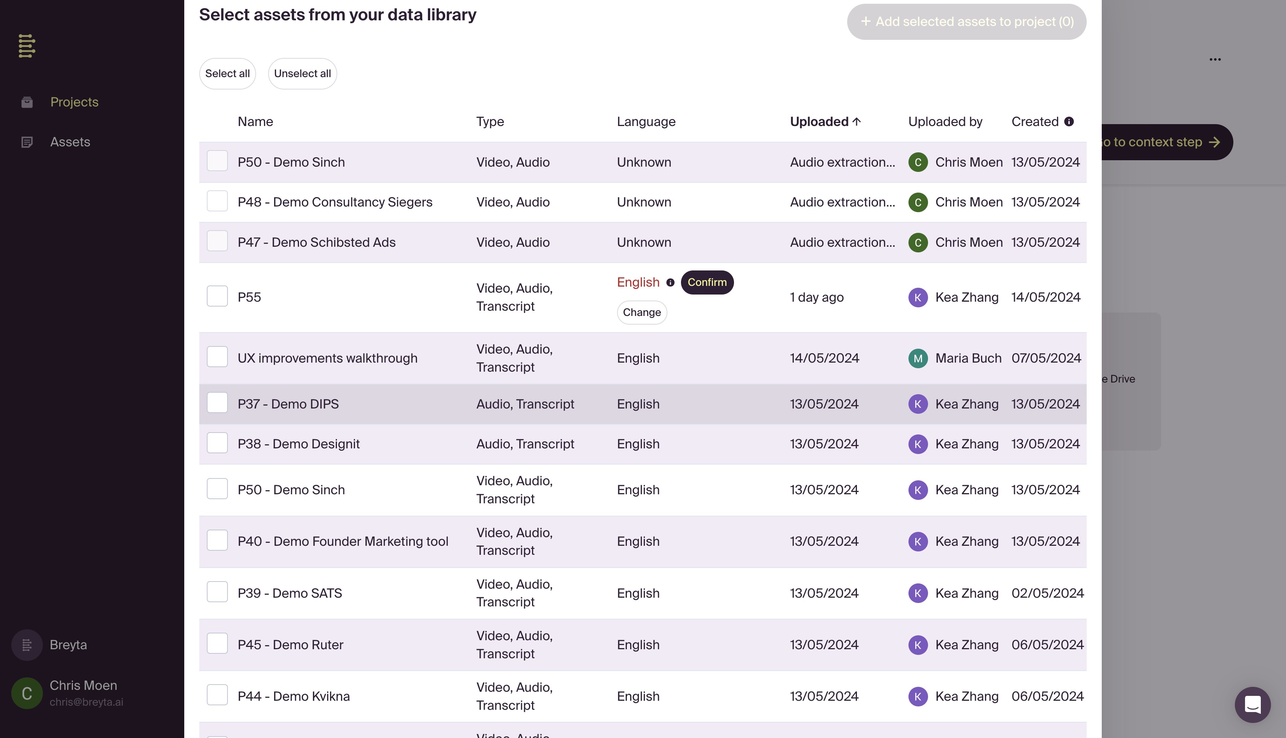Tick the checkbox for P55
1286x738 pixels.
(217, 296)
